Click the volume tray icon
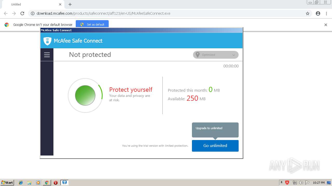Image resolution: width=332 pixels, height=186 pixels. click(301, 183)
